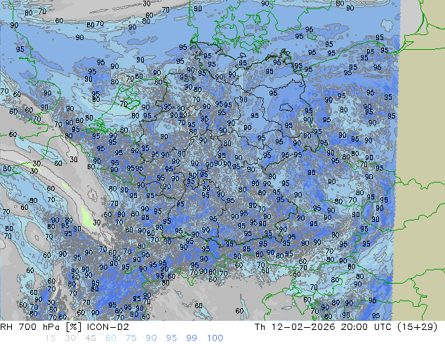Select legend value 45

tap(91, 338)
